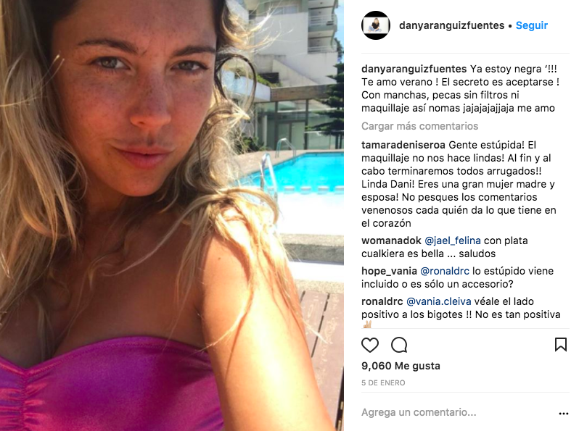Open the three-dots more options menu
The width and height of the screenshot is (579, 431).
pyautogui.click(x=564, y=414)
